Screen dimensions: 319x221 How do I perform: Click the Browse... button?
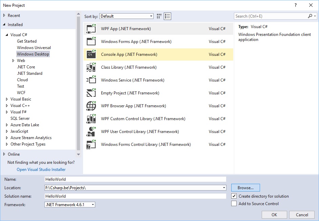(245, 188)
